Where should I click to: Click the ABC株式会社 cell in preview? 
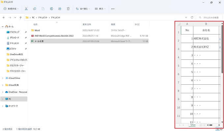[x=206, y=39]
